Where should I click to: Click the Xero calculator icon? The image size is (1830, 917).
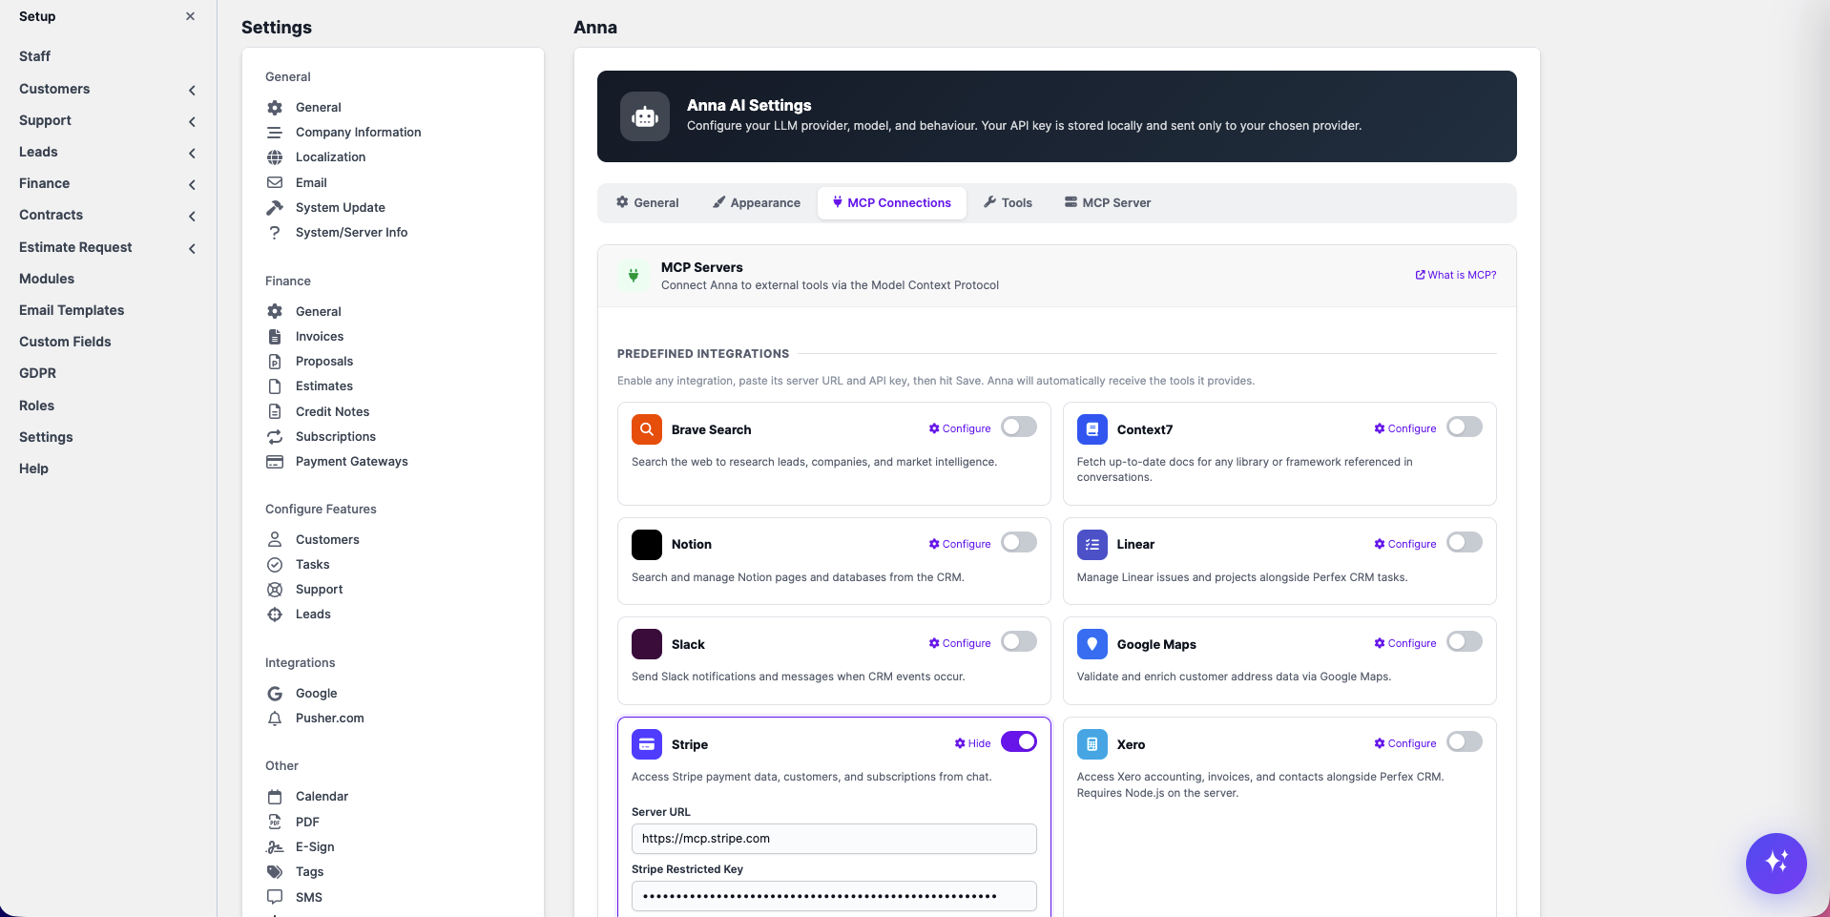(1092, 744)
